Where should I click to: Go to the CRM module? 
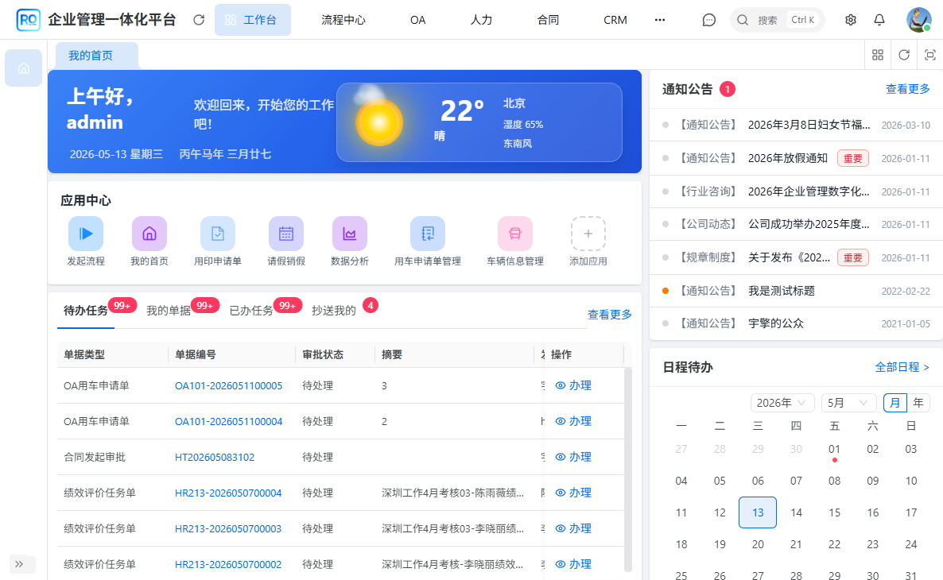tap(615, 20)
